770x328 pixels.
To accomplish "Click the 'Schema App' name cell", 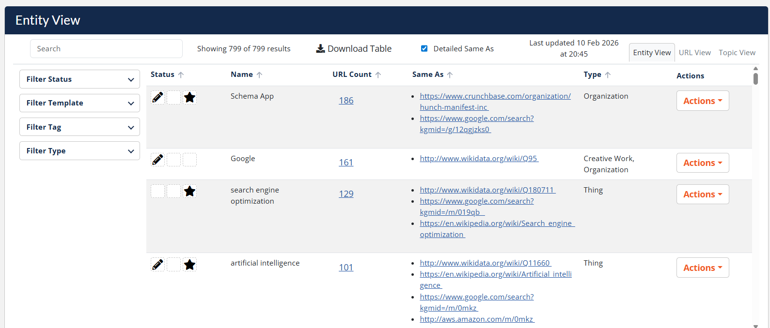I will point(252,96).
